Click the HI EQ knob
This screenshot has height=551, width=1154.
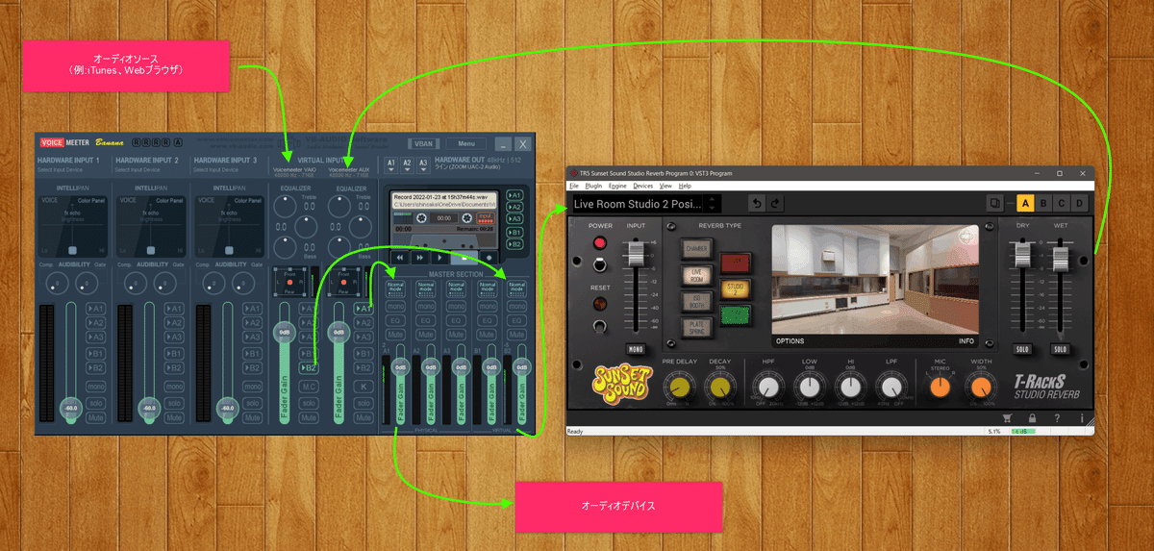pyautogui.click(x=850, y=388)
